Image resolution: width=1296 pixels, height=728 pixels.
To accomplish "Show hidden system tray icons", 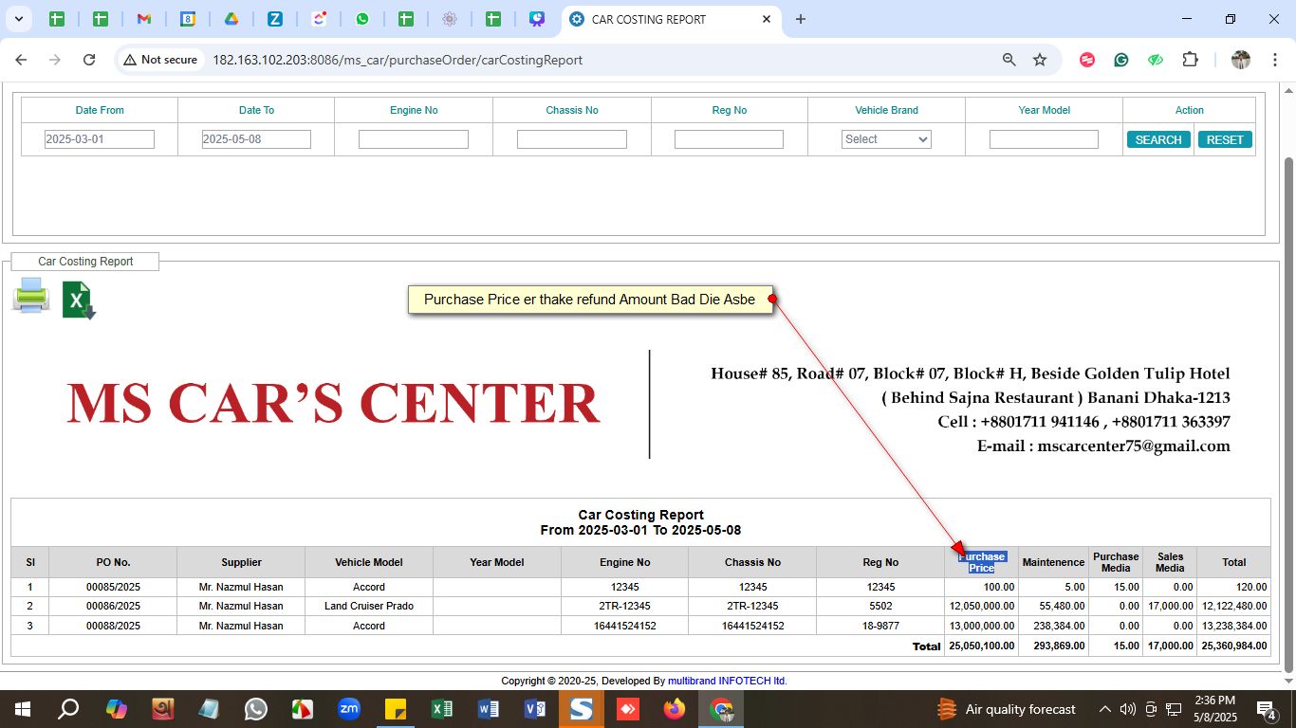I will 1105,709.
